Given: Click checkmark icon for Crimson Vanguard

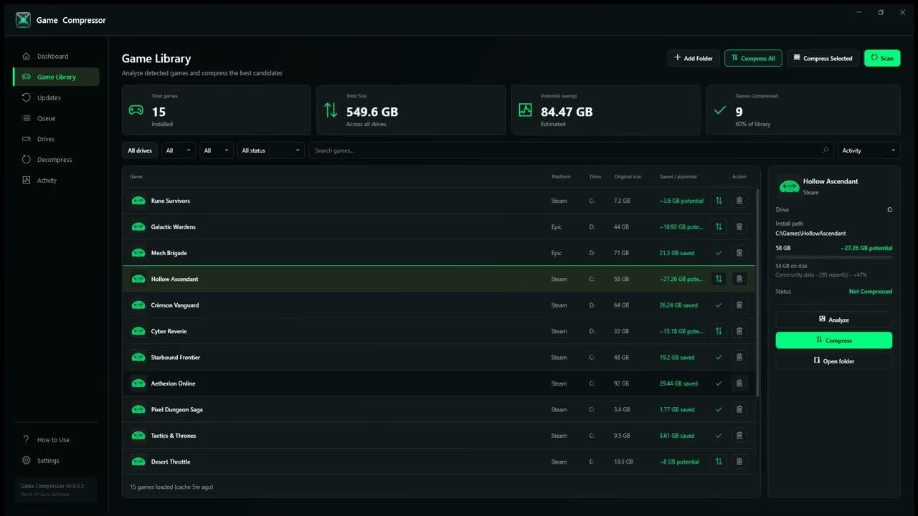Looking at the screenshot, I should (x=719, y=305).
